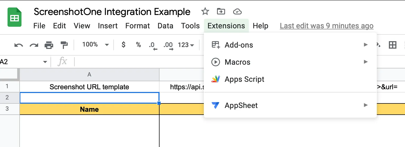The width and height of the screenshot is (405, 147).
Task: Open the Tools menu
Action: click(190, 26)
